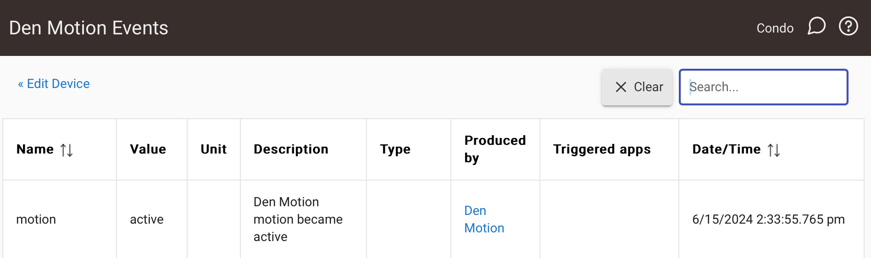Click the Den Motion Events page title
Screen dimensions: 871x258
pos(89,28)
